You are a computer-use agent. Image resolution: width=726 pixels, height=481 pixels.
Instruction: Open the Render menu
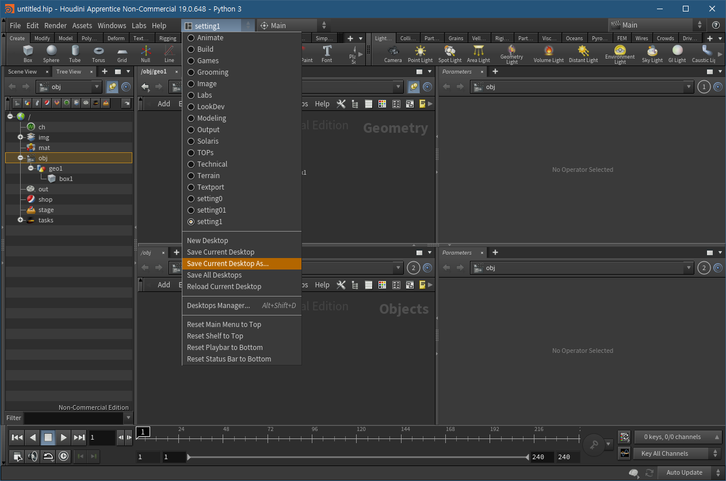[x=56, y=26]
